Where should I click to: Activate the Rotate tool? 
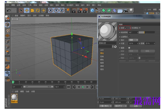38,10
